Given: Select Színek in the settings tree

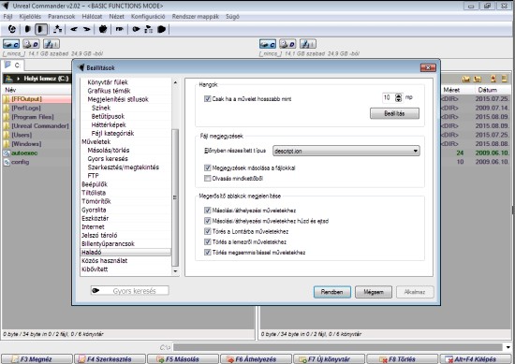Looking at the screenshot, I should (x=101, y=108).
